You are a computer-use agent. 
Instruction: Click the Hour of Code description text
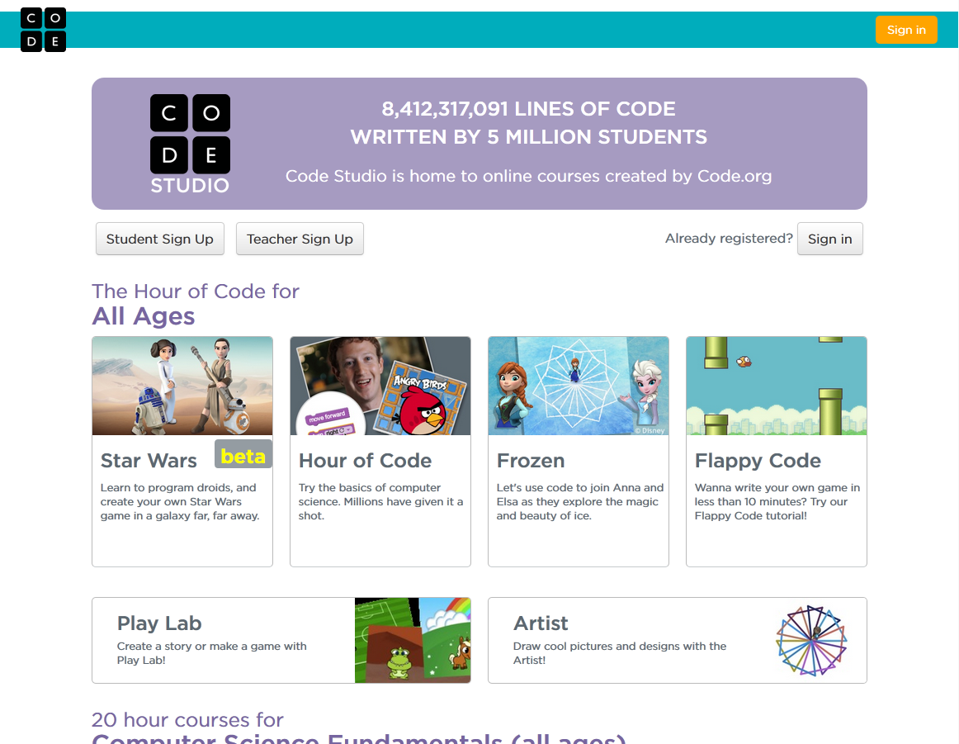(x=380, y=502)
